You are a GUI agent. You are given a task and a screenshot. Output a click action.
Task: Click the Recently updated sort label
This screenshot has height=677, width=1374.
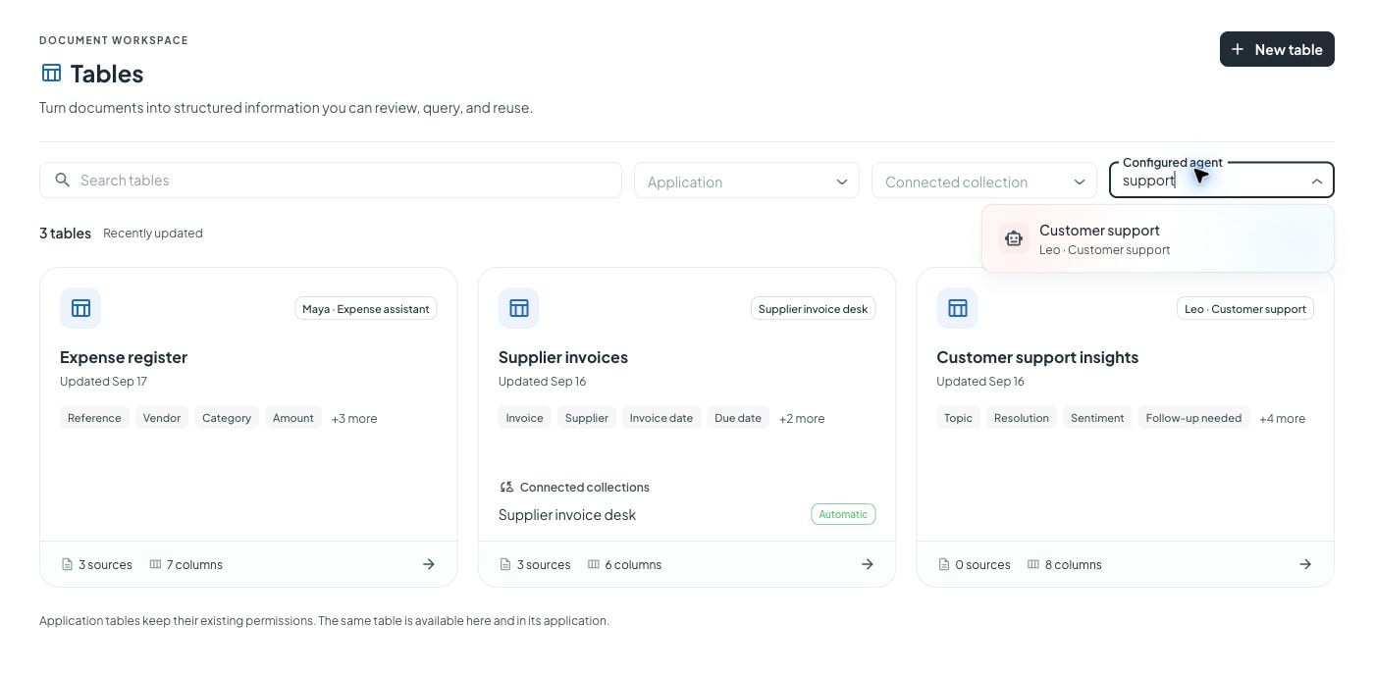pyautogui.click(x=153, y=234)
